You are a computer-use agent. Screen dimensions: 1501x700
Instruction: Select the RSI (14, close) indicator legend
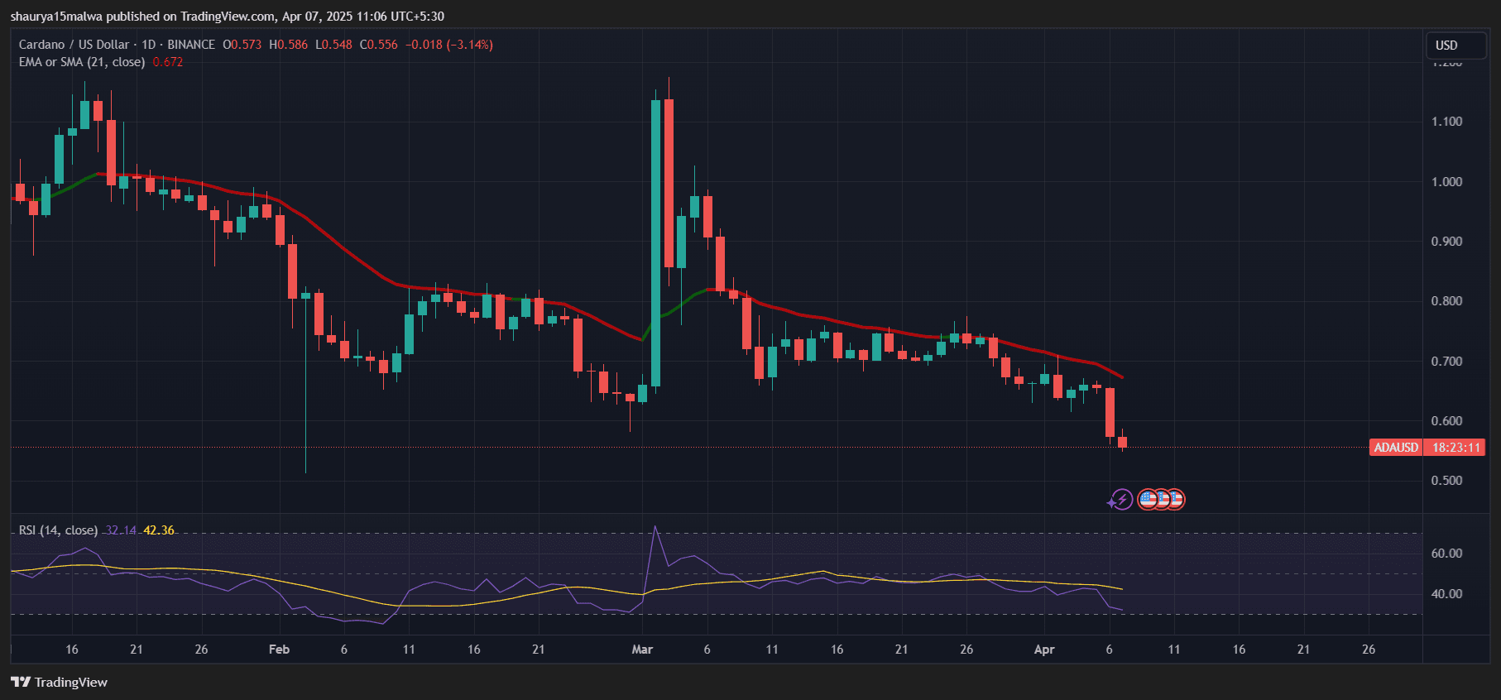[58, 530]
